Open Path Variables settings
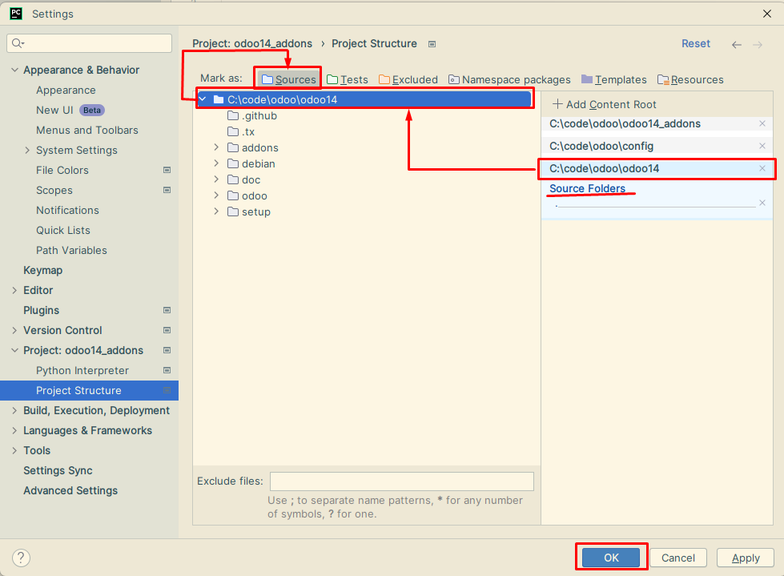Viewport: 784px width, 576px height. click(71, 250)
